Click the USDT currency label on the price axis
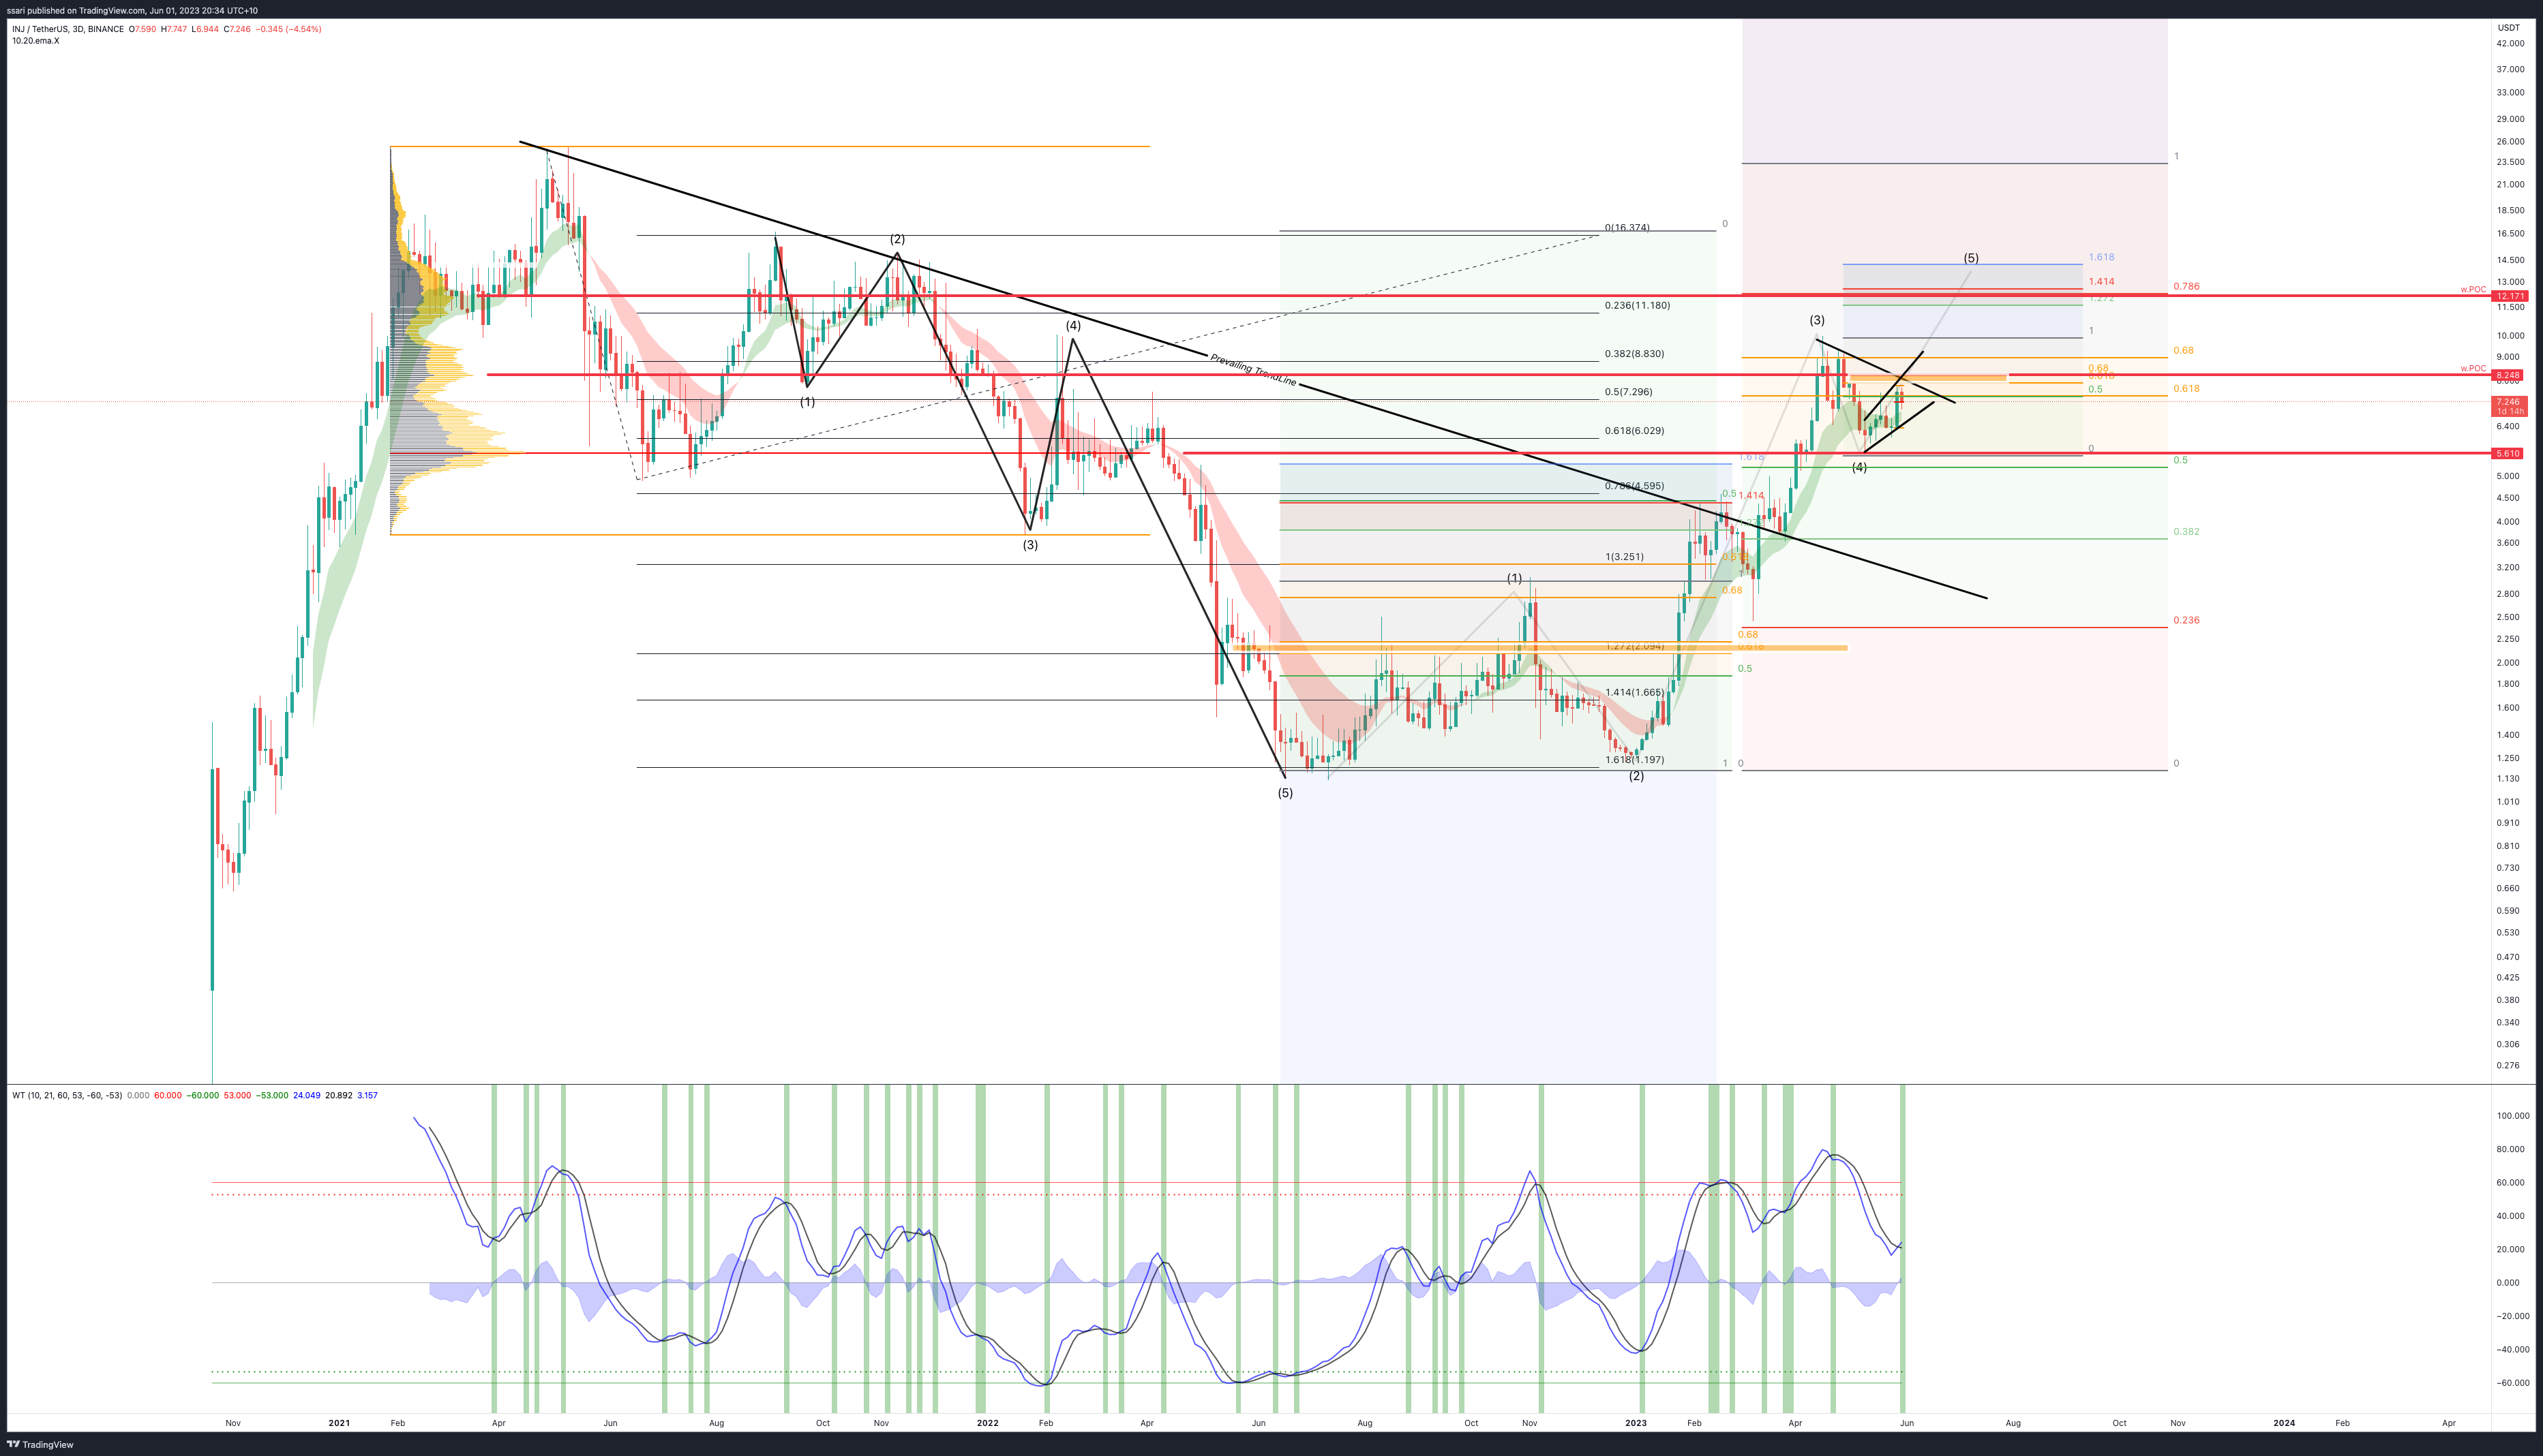Image resolution: width=2543 pixels, height=1456 pixels. (x=2509, y=28)
